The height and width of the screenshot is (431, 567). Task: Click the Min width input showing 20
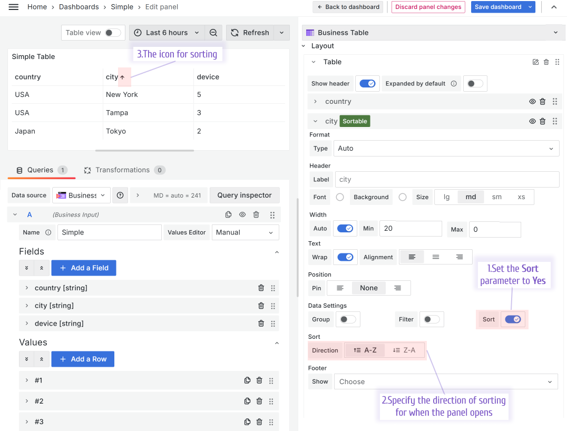tap(410, 228)
